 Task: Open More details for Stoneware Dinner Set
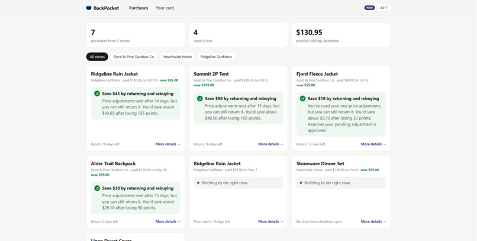point(373,221)
